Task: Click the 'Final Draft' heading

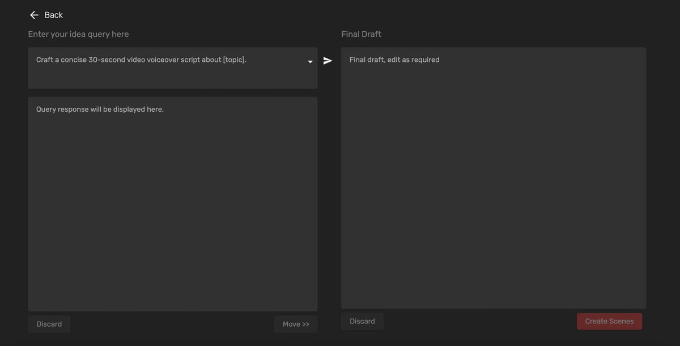Action: 361,34
